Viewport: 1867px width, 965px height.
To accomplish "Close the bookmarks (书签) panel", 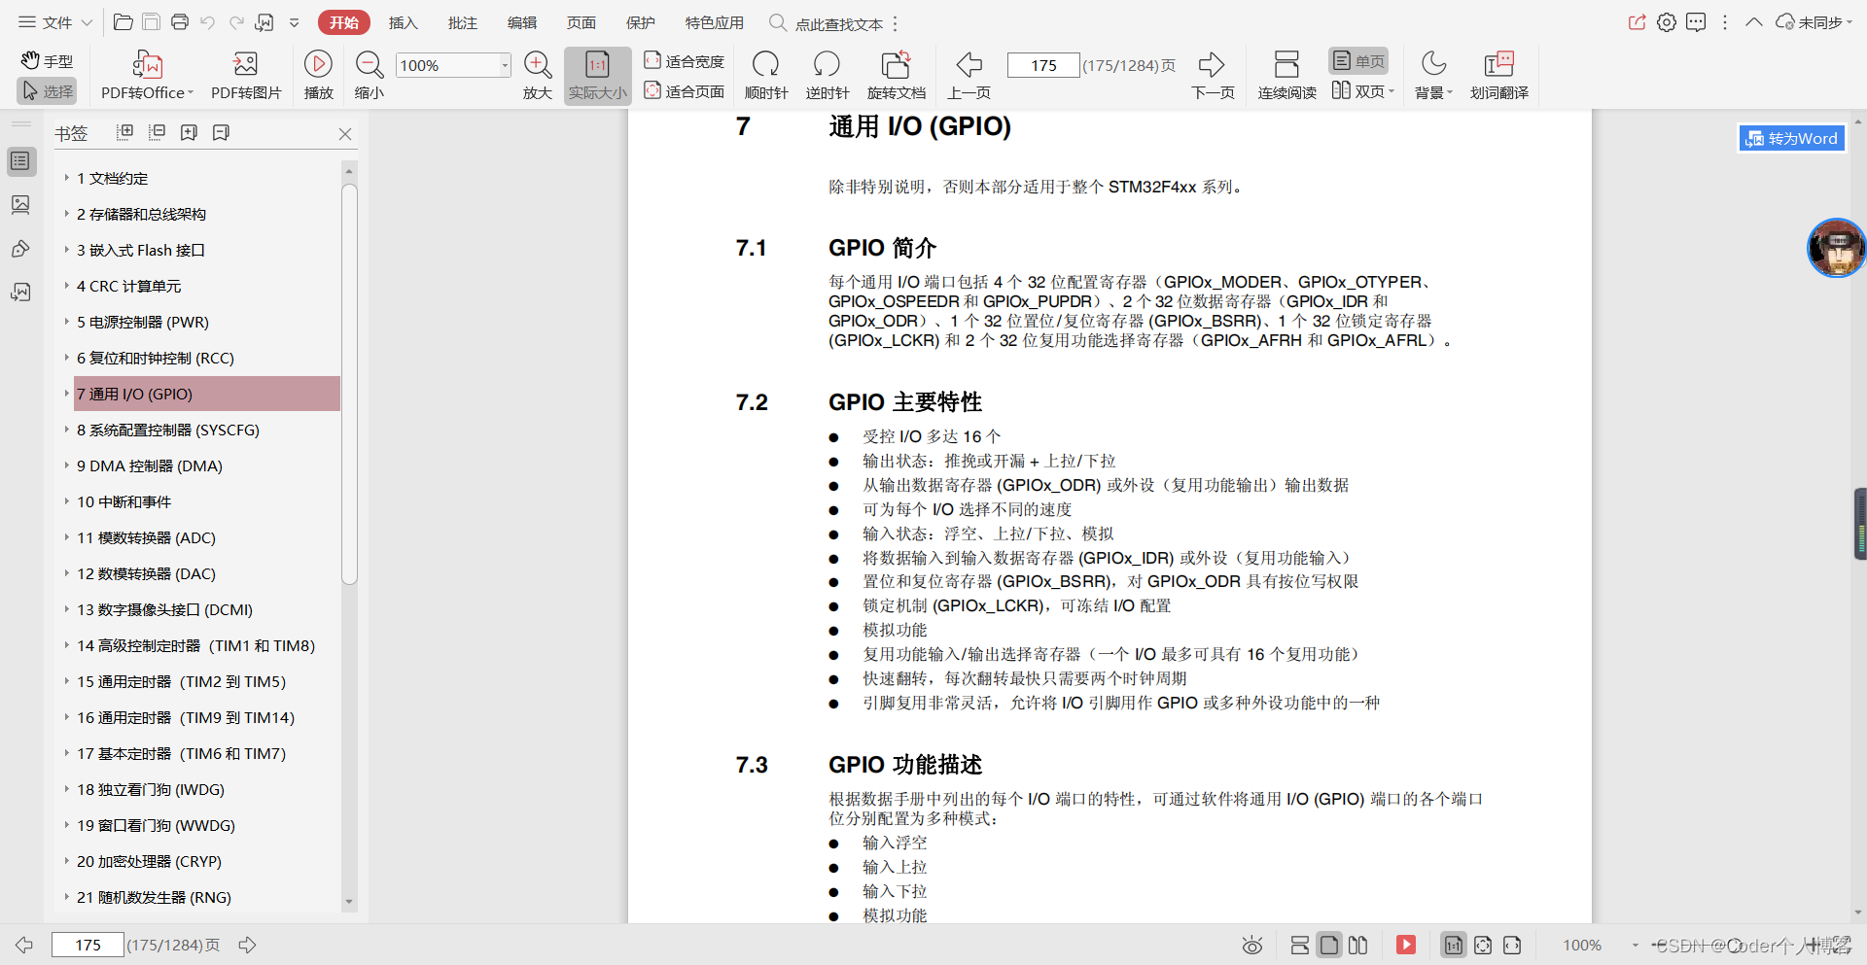I will click(x=344, y=133).
